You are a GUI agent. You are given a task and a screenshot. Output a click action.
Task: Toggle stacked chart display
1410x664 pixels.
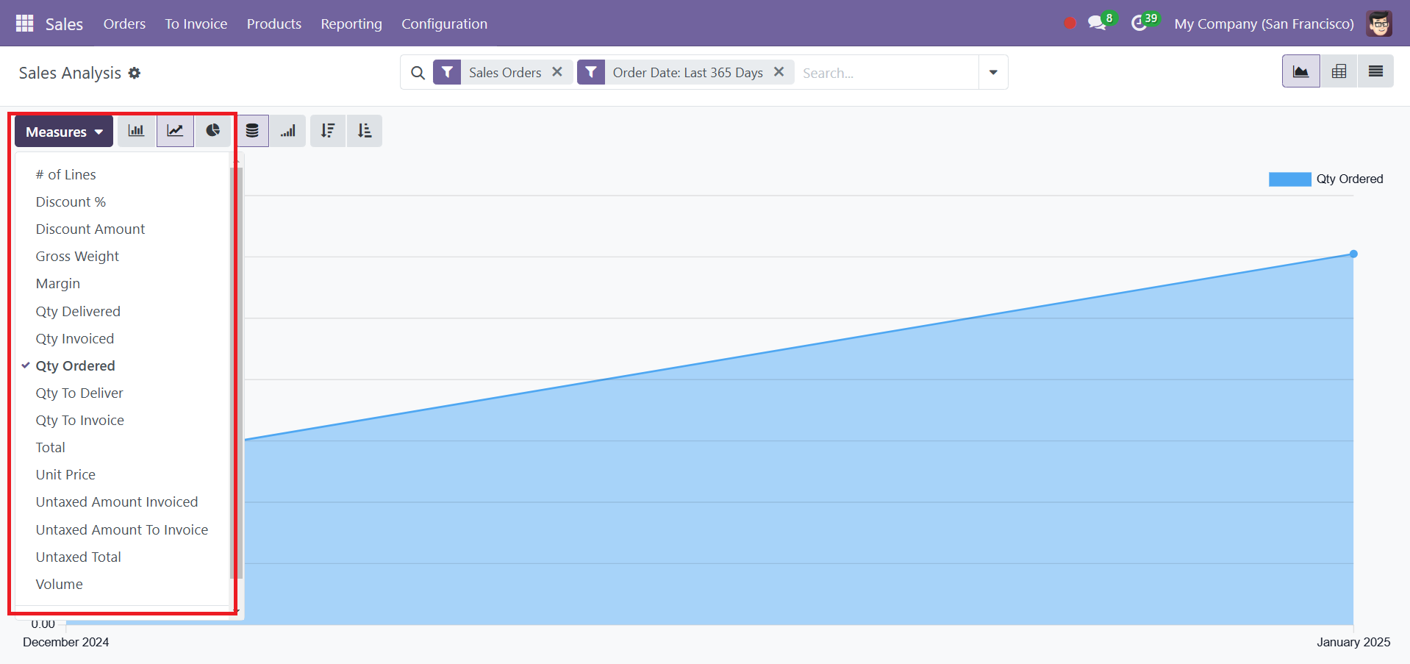(252, 131)
